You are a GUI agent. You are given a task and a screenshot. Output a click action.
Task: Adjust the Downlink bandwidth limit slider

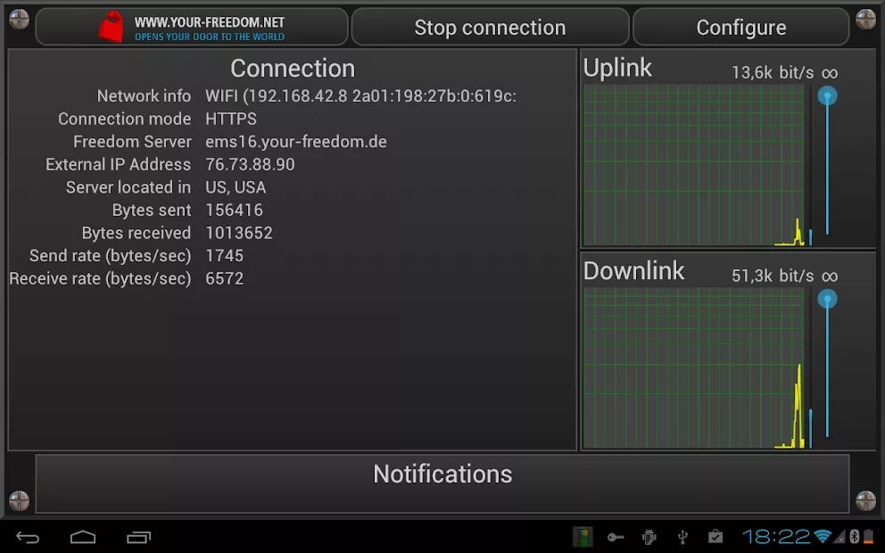[827, 363]
